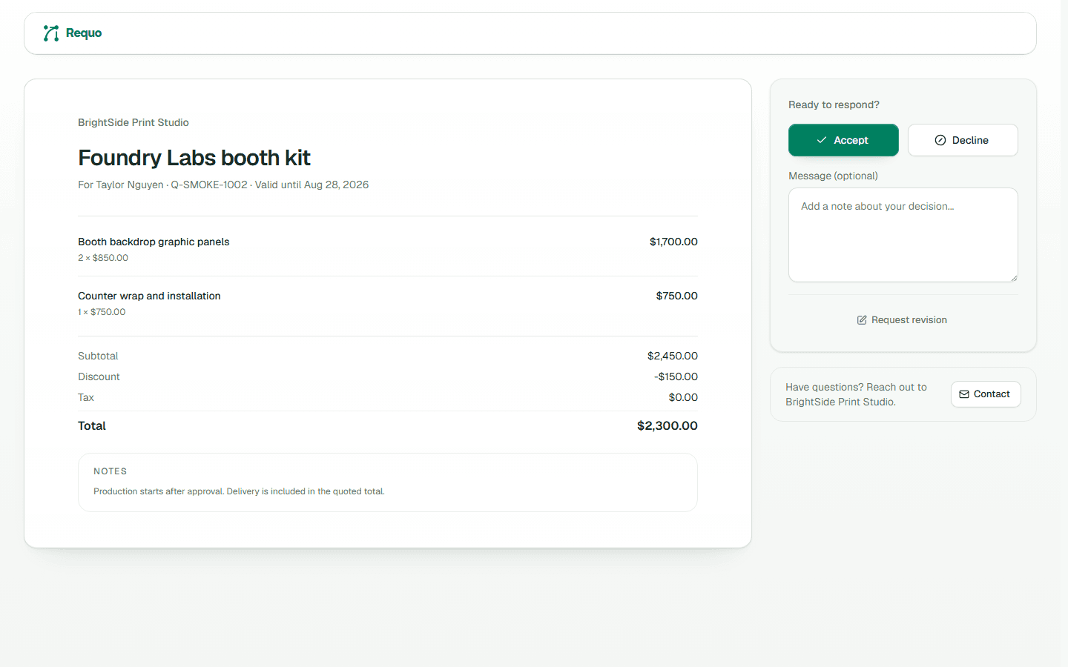Click the envelope icon on Contact

coord(964,394)
